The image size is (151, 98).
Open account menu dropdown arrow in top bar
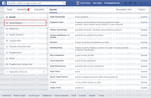coord(145,3)
